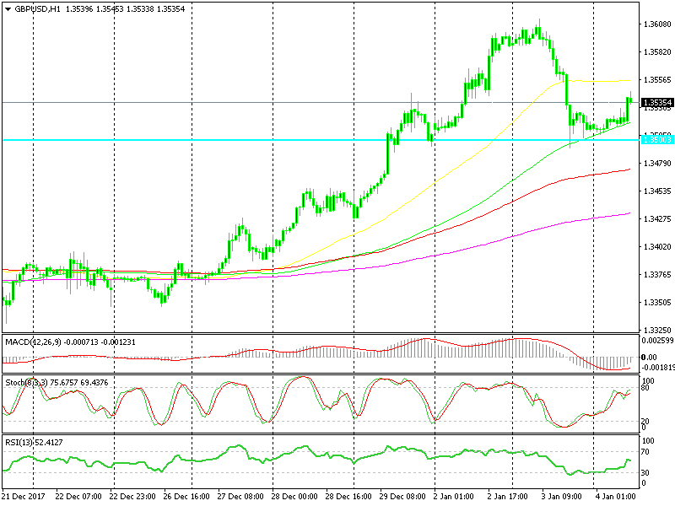Screen dimensions: 675x506
Task: Click the 2 Jan 01:00 time label
Action: click(455, 497)
